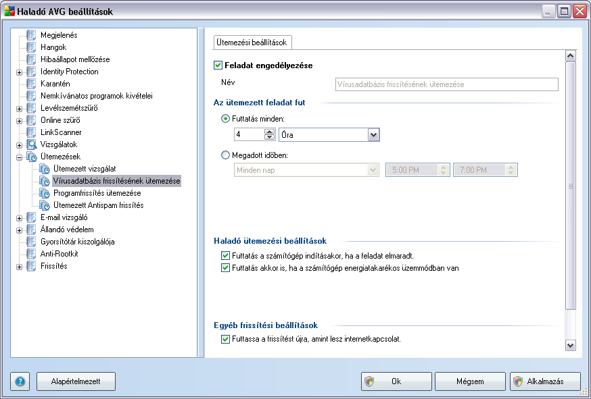Click the Ütemezések clock icon
The height and width of the screenshot is (399, 591).
point(31,157)
